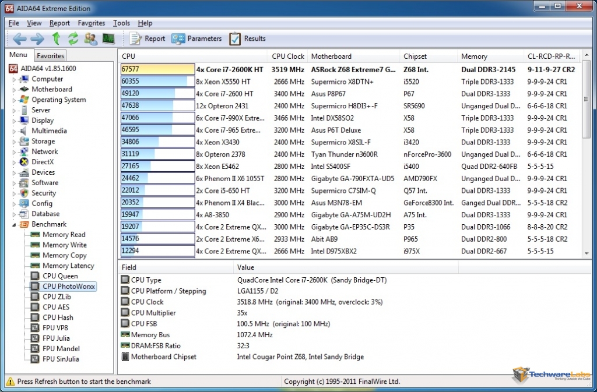Select CPU AES benchmark
This screenshot has height=392, width=597.
pyautogui.click(x=56, y=307)
